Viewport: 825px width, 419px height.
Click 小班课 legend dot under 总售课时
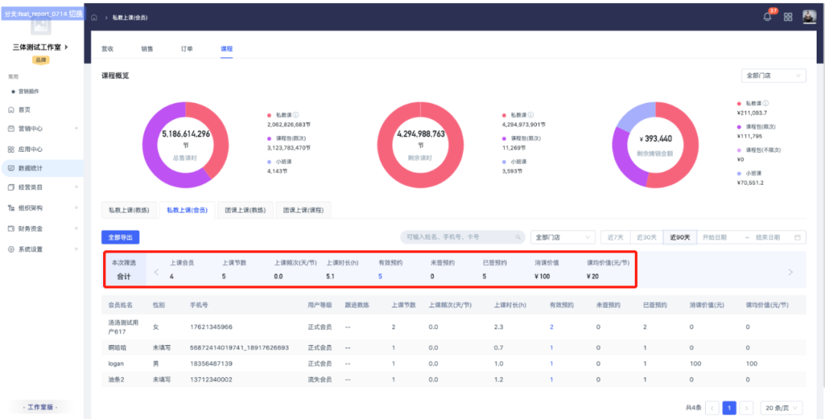pyautogui.click(x=270, y=162)
